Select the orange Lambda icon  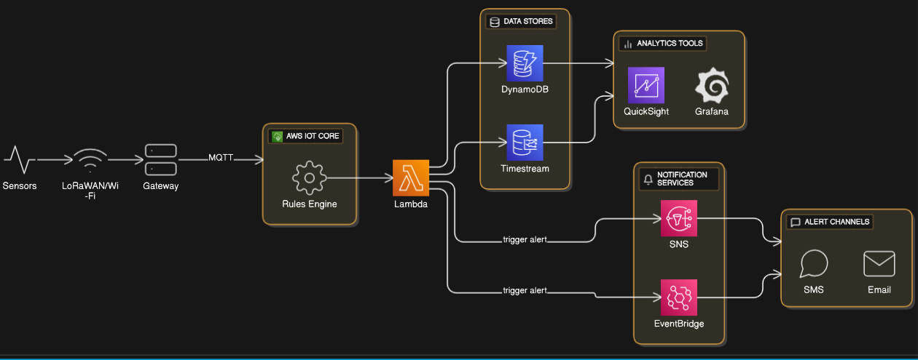point(411,177)
